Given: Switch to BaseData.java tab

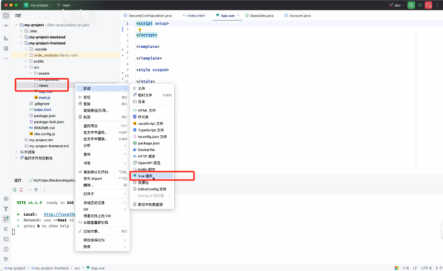Looking at the screenshot, I should (259, 15).
